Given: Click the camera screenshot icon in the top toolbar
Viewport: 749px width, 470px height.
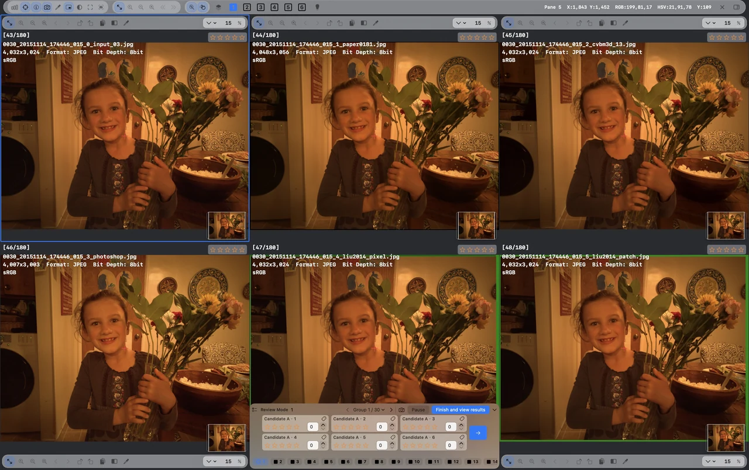Looking at the screenshot, I should 47,7.
